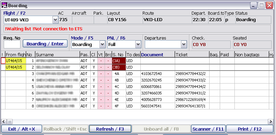Expand the Mode / F5 Boarding dropdown
Viewport: 276px width, 135px height.
103,44
